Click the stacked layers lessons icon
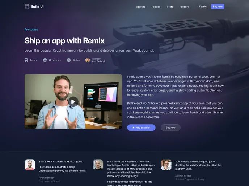 (x=45, y=60)
